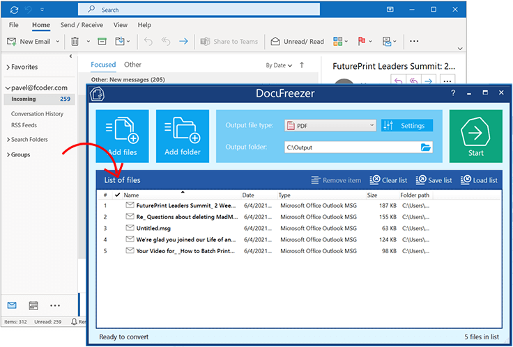Expand the Groups section in Outlook

[x=8, y=155]
